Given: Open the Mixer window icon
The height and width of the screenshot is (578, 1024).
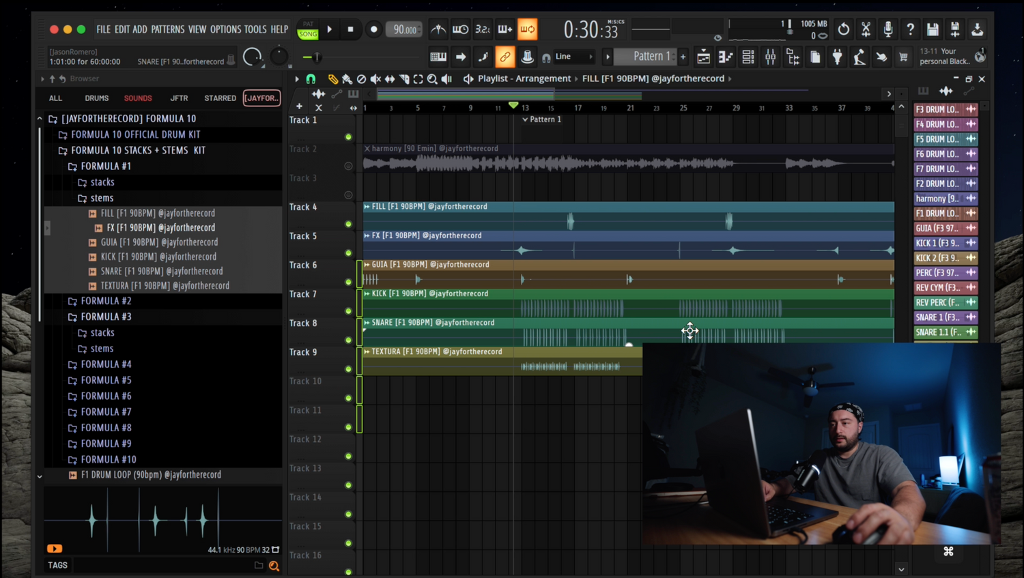Looking at the screenshot, I should pyautogui.click(x=770, y=57).
